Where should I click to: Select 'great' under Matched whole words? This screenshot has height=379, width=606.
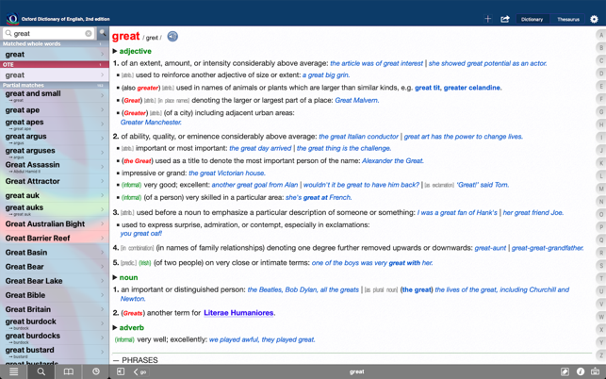coord(55,54)
